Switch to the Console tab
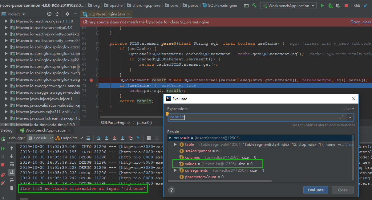This screenshot has width=372, height=200. click(40, 138)
